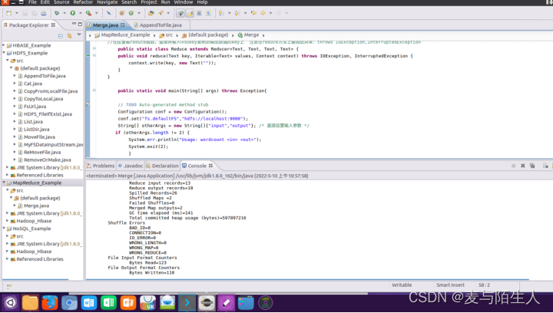Screen dimensions: 553x313
Task: Open the Javadoc tab
Action: click(130, 166)
